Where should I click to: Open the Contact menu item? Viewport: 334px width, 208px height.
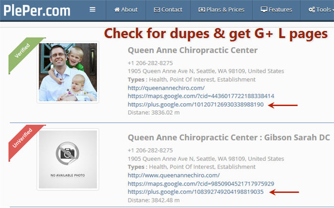pyautogui.click(x=168, y=10)
